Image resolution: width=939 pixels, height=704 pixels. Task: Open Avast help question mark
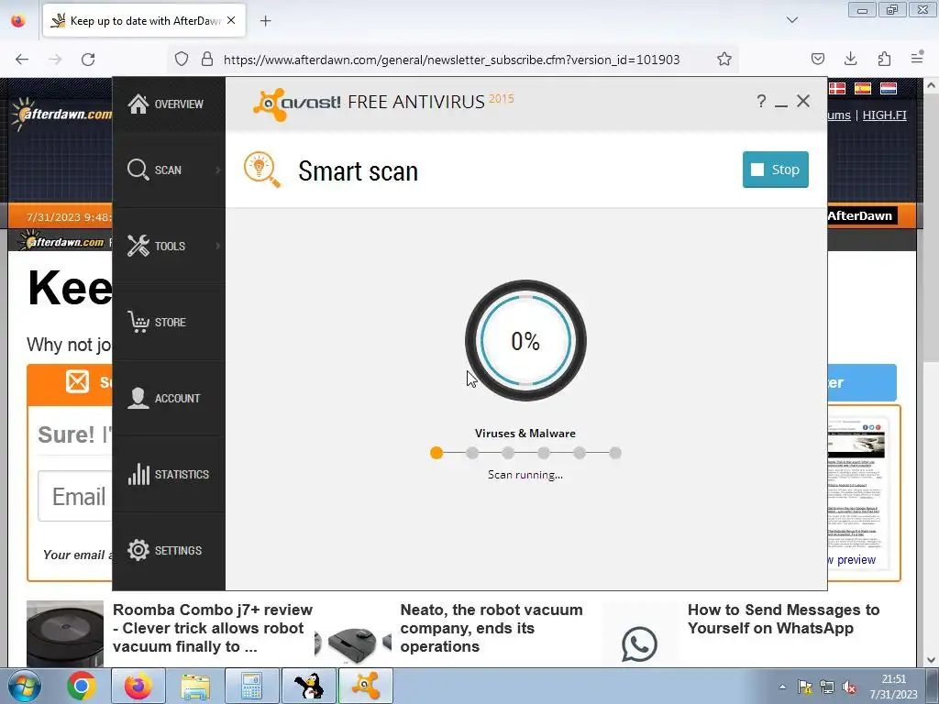(761, 101)
